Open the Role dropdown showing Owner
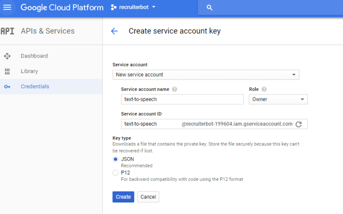The width and height of the screenshot is (343, 214). tap(278, 99)
